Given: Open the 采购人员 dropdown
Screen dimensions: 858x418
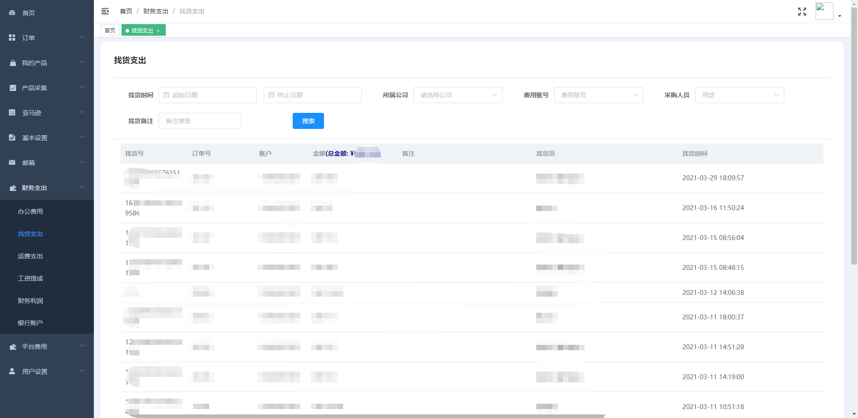Looking at the screenshot, I should [x=739, y=95].
